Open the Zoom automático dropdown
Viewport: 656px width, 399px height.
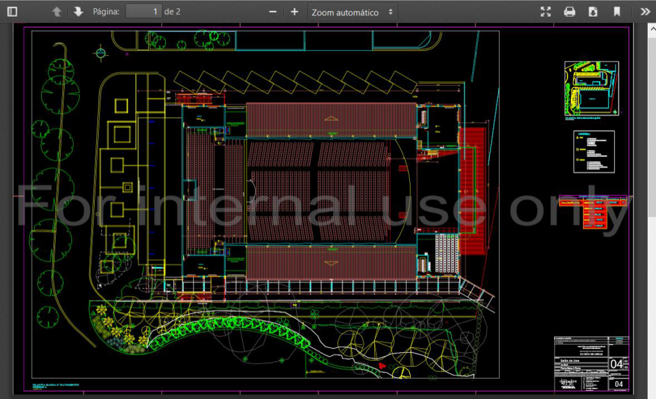click(352, 12)
